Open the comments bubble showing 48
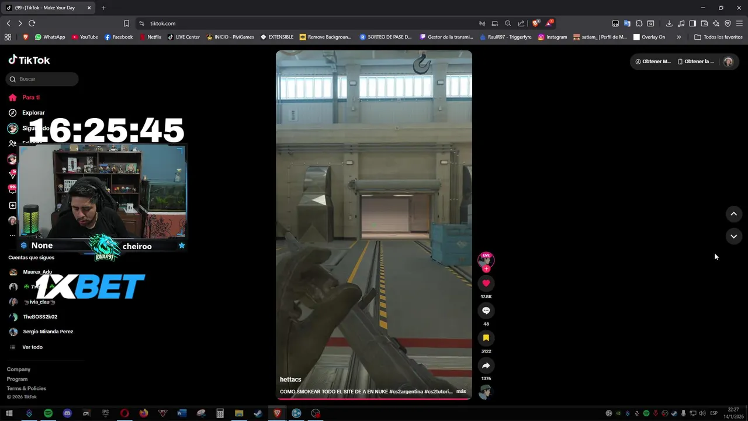This screenshot has height=421, width=748. pyautogui.click(x=486, y=310)
